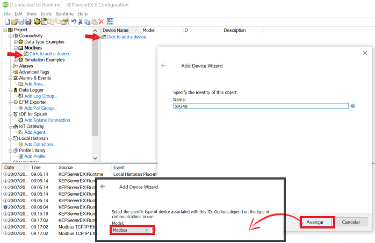375x243 pixels.
Task: Expand the Data Type Examples channel
Action: [16, 42]
